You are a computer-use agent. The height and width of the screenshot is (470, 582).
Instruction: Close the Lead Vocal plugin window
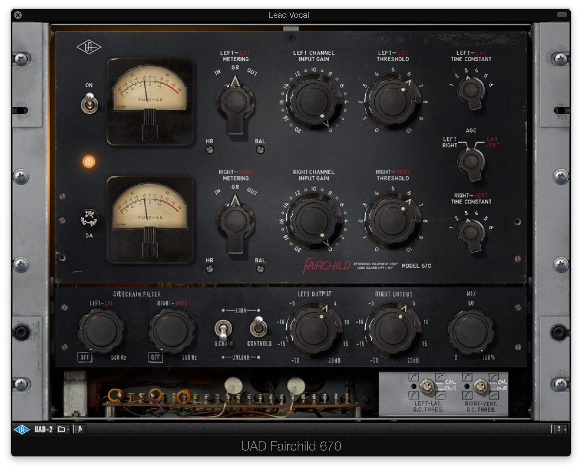click(18, 15)
